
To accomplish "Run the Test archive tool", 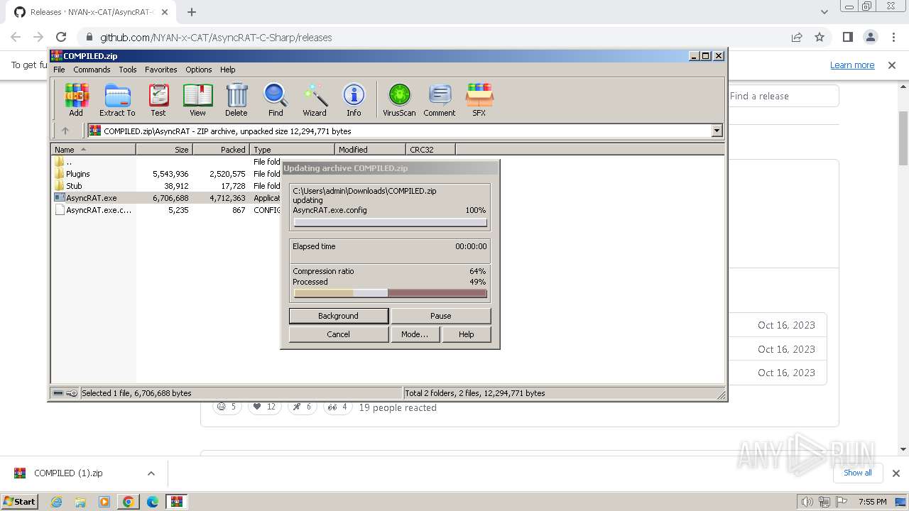I will (158, 99).
